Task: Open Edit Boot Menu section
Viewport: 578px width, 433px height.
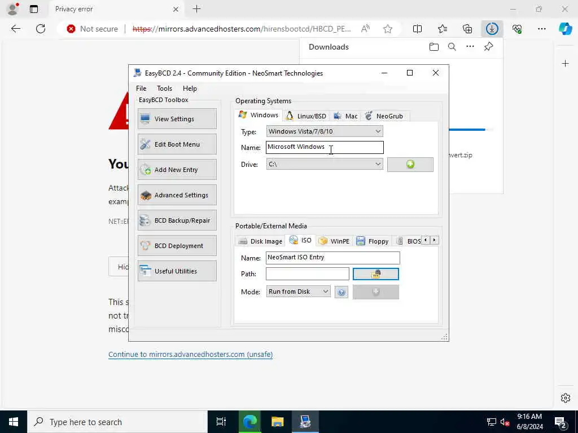Action: (x=177, y=144)
